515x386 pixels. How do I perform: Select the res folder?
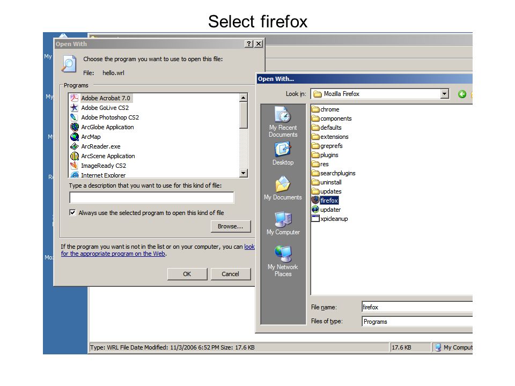pos(320,164)
